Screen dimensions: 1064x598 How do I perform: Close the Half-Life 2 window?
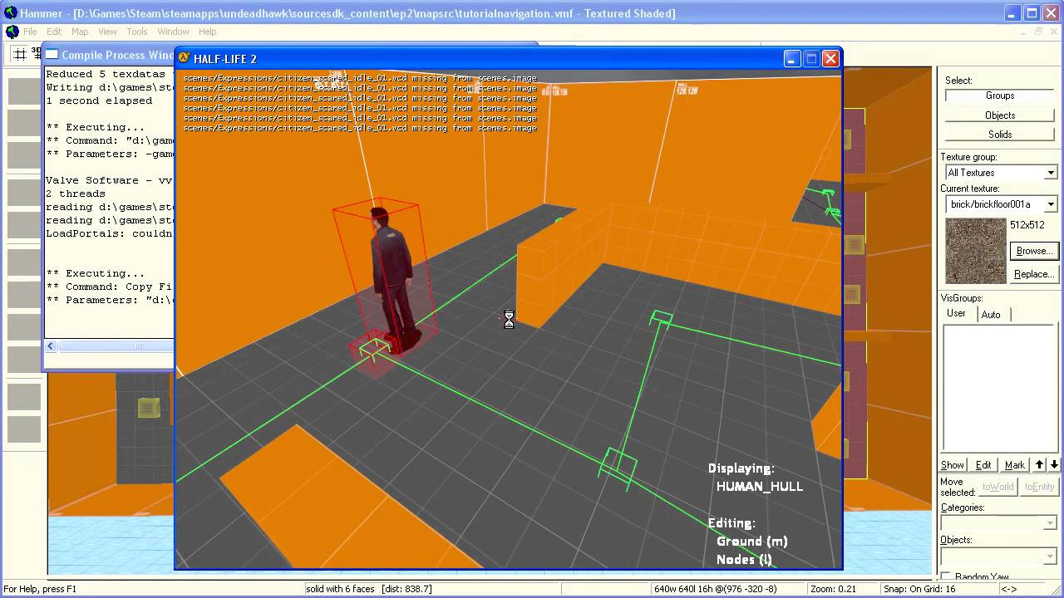(830, 58)
